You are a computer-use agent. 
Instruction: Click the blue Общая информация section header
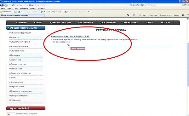[26, 28]
